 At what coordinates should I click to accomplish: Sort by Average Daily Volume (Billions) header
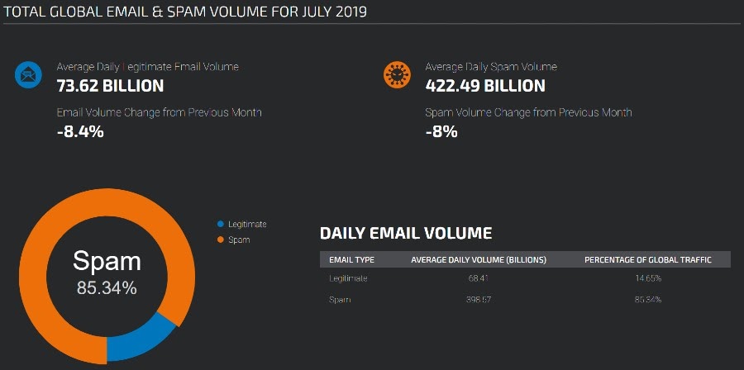coord(479,260)
